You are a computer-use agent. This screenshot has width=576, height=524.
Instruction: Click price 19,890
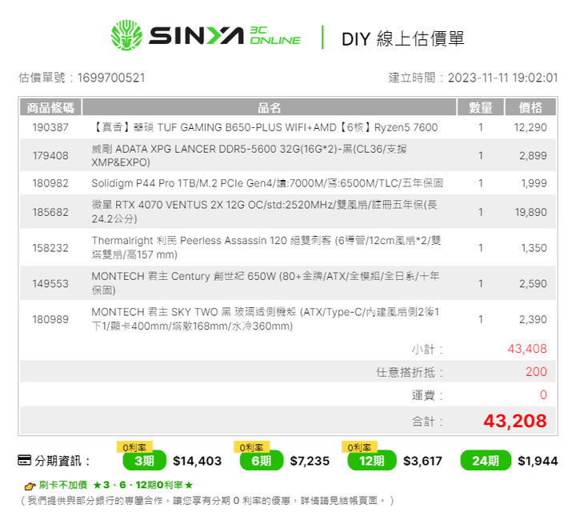click(x=531, y=212)
